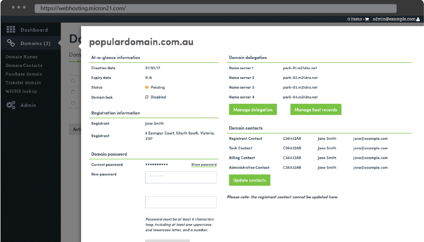Click the Domain lock refresh icon
Image resolution: width=424 pixels, height=242 pixels.
(147, 97)
